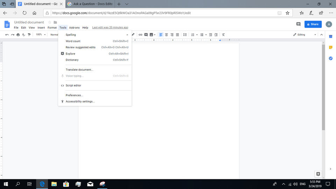Open comment history icon
336x189 pixels.
[x=298, y=24]
